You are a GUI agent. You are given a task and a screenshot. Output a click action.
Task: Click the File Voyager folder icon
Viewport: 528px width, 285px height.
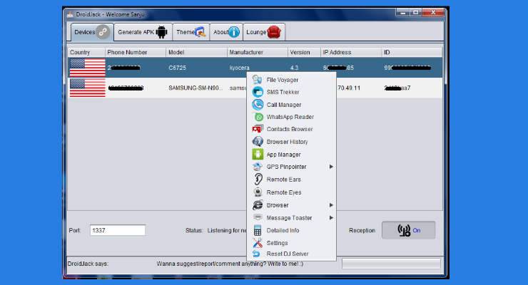(258, 80)
